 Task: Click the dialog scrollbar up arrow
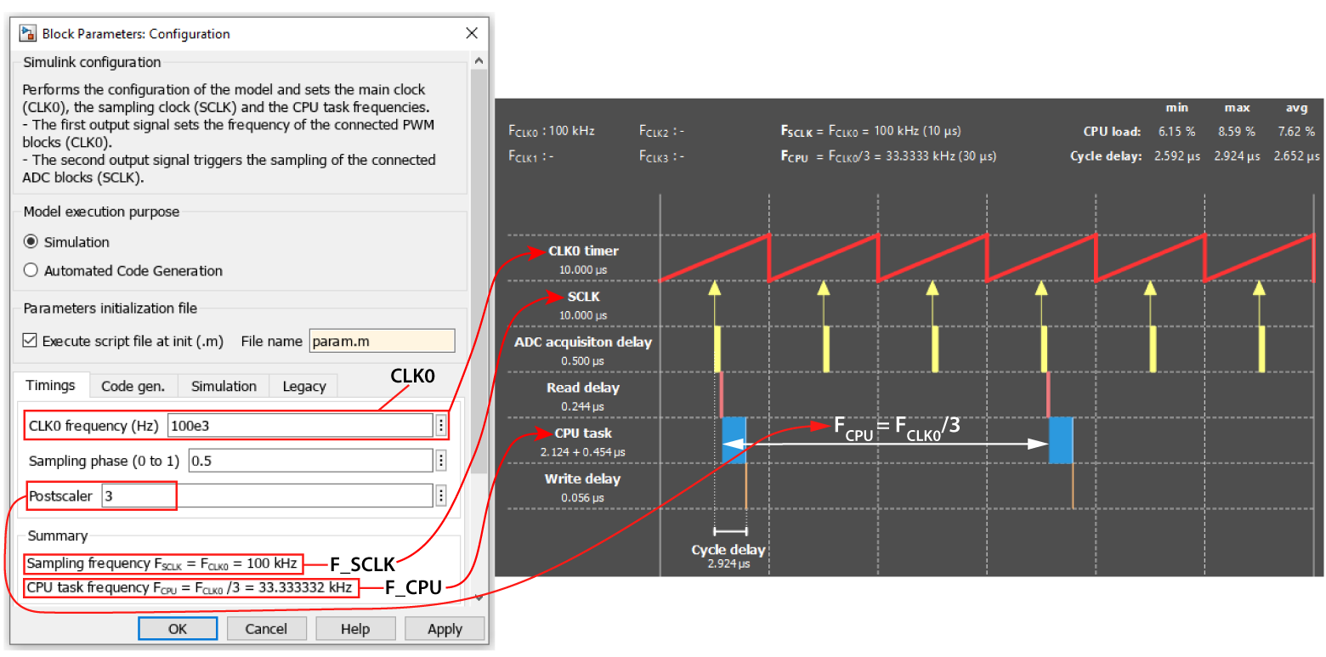click(x=479, y=62)
